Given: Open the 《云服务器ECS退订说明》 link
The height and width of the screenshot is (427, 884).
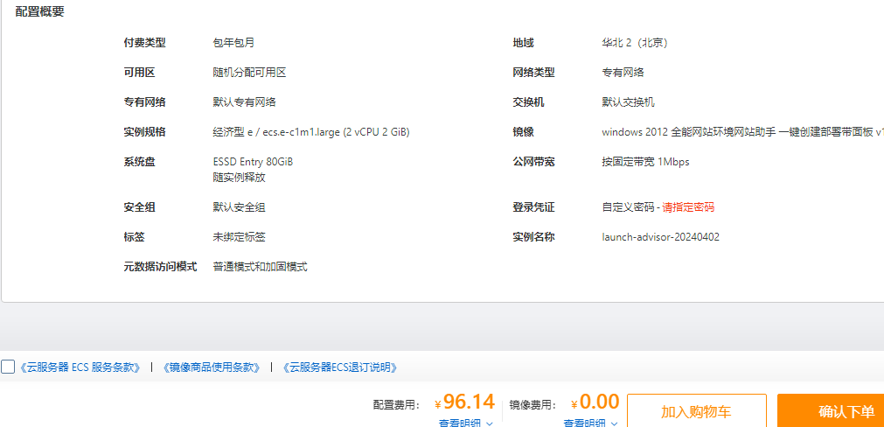Looking at the screenshot, I should (340, 367).
